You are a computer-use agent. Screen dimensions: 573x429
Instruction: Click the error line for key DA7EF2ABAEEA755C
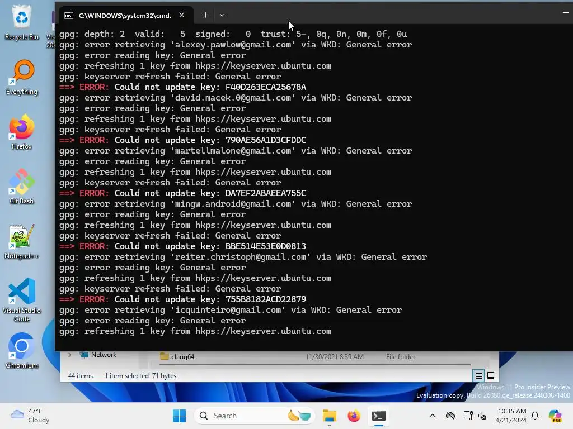point(183,193)
